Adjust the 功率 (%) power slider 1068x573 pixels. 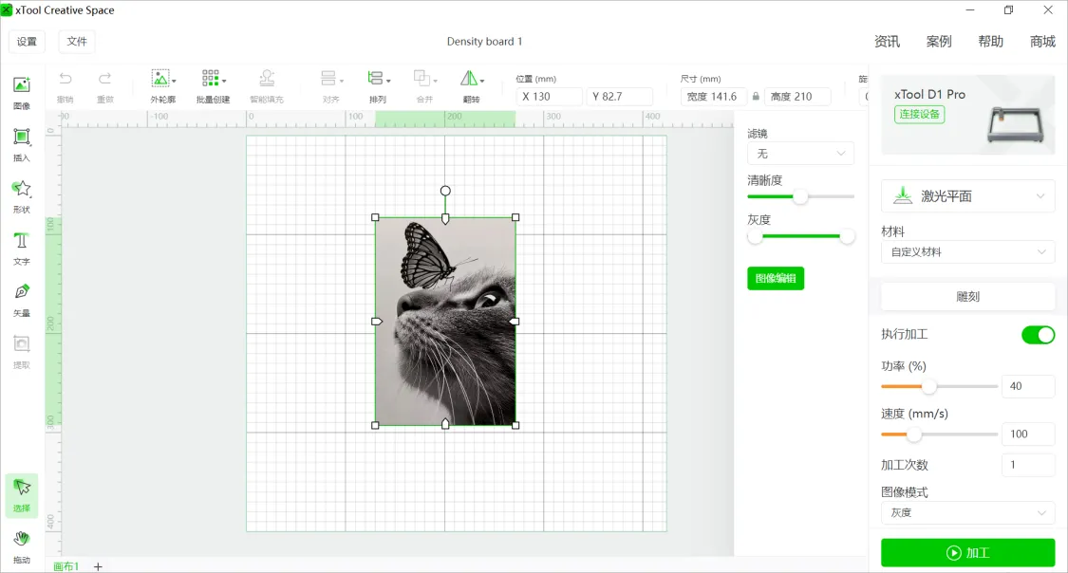click(x=939, y=386)
